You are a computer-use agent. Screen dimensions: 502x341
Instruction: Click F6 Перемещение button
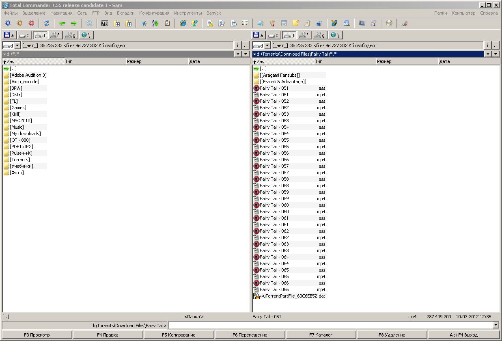(x=250, y=335)
